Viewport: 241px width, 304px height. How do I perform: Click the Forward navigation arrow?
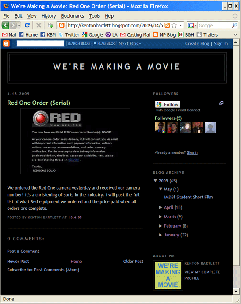(13, 25)
